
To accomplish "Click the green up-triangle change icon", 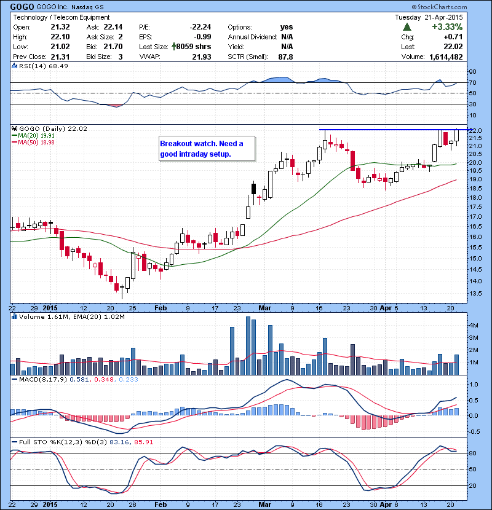I will (407, 27).
